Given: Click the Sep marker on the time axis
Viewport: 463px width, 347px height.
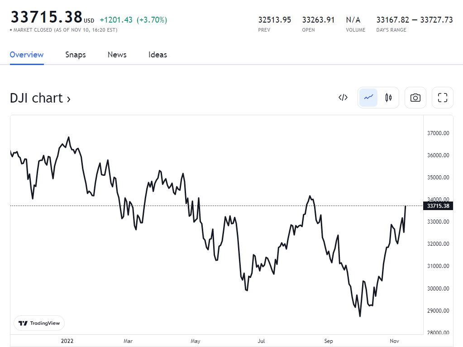Looking at the screenshot, I should coord(329,341).
